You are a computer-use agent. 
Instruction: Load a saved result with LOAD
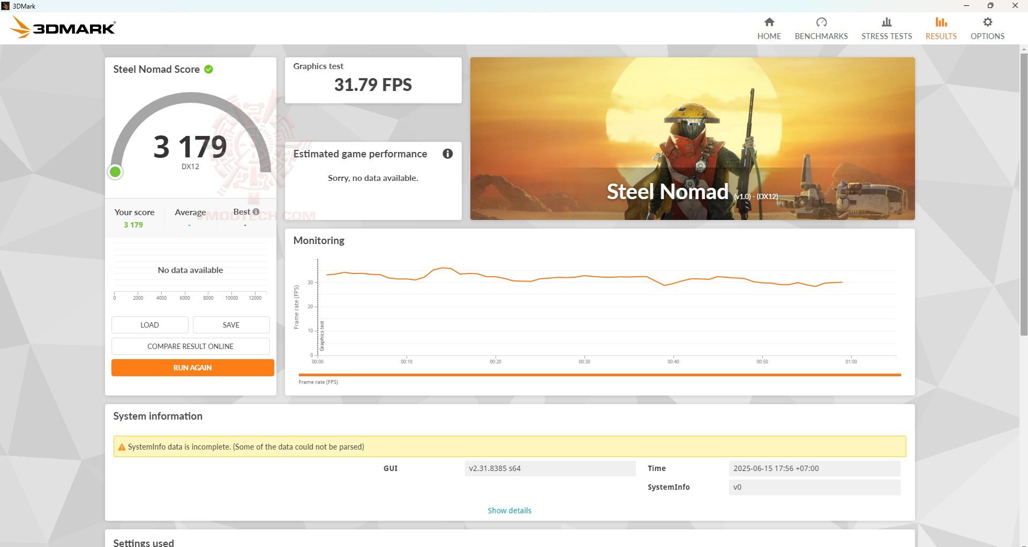point(149,325)
